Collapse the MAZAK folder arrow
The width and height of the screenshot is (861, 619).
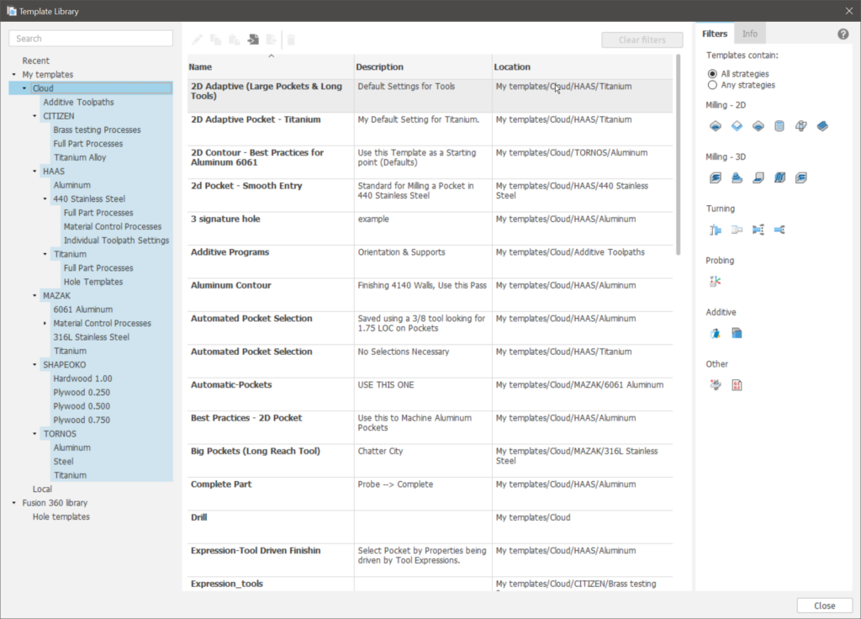[34, 295]
